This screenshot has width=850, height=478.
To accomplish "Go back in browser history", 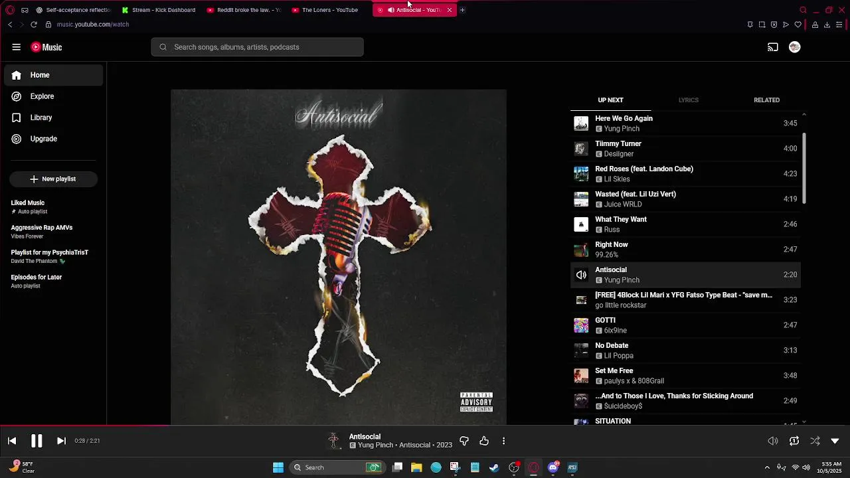I will (x=10, y=25).
